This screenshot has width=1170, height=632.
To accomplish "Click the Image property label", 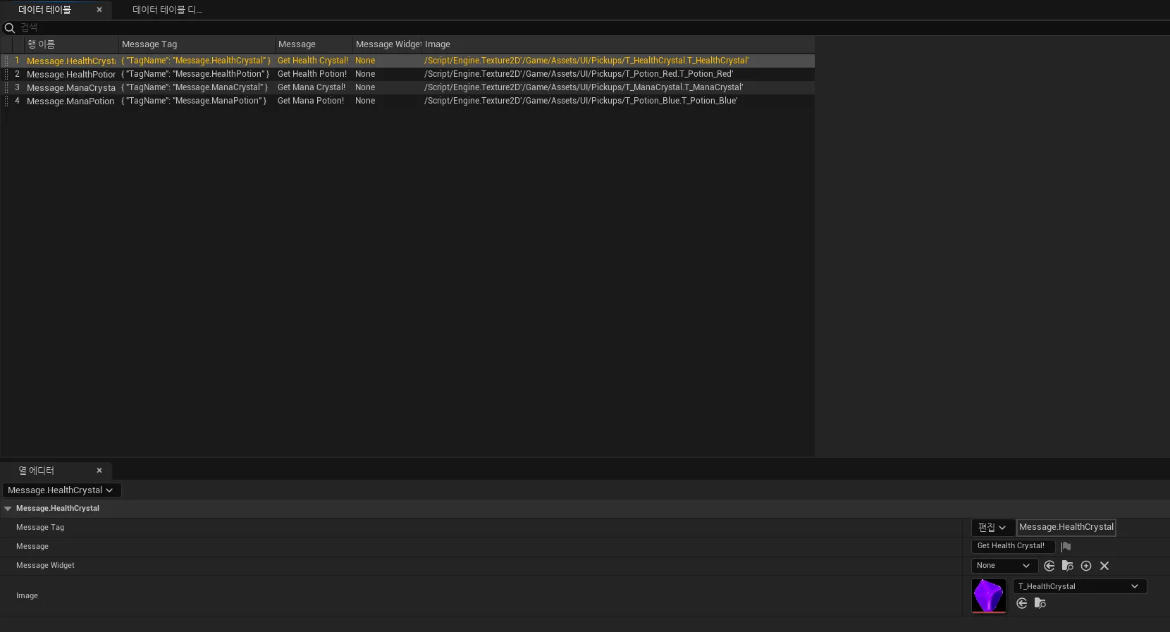I will click(27, 596).
